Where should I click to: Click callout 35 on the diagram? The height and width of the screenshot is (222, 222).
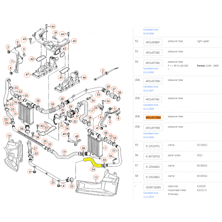(95, 107)
